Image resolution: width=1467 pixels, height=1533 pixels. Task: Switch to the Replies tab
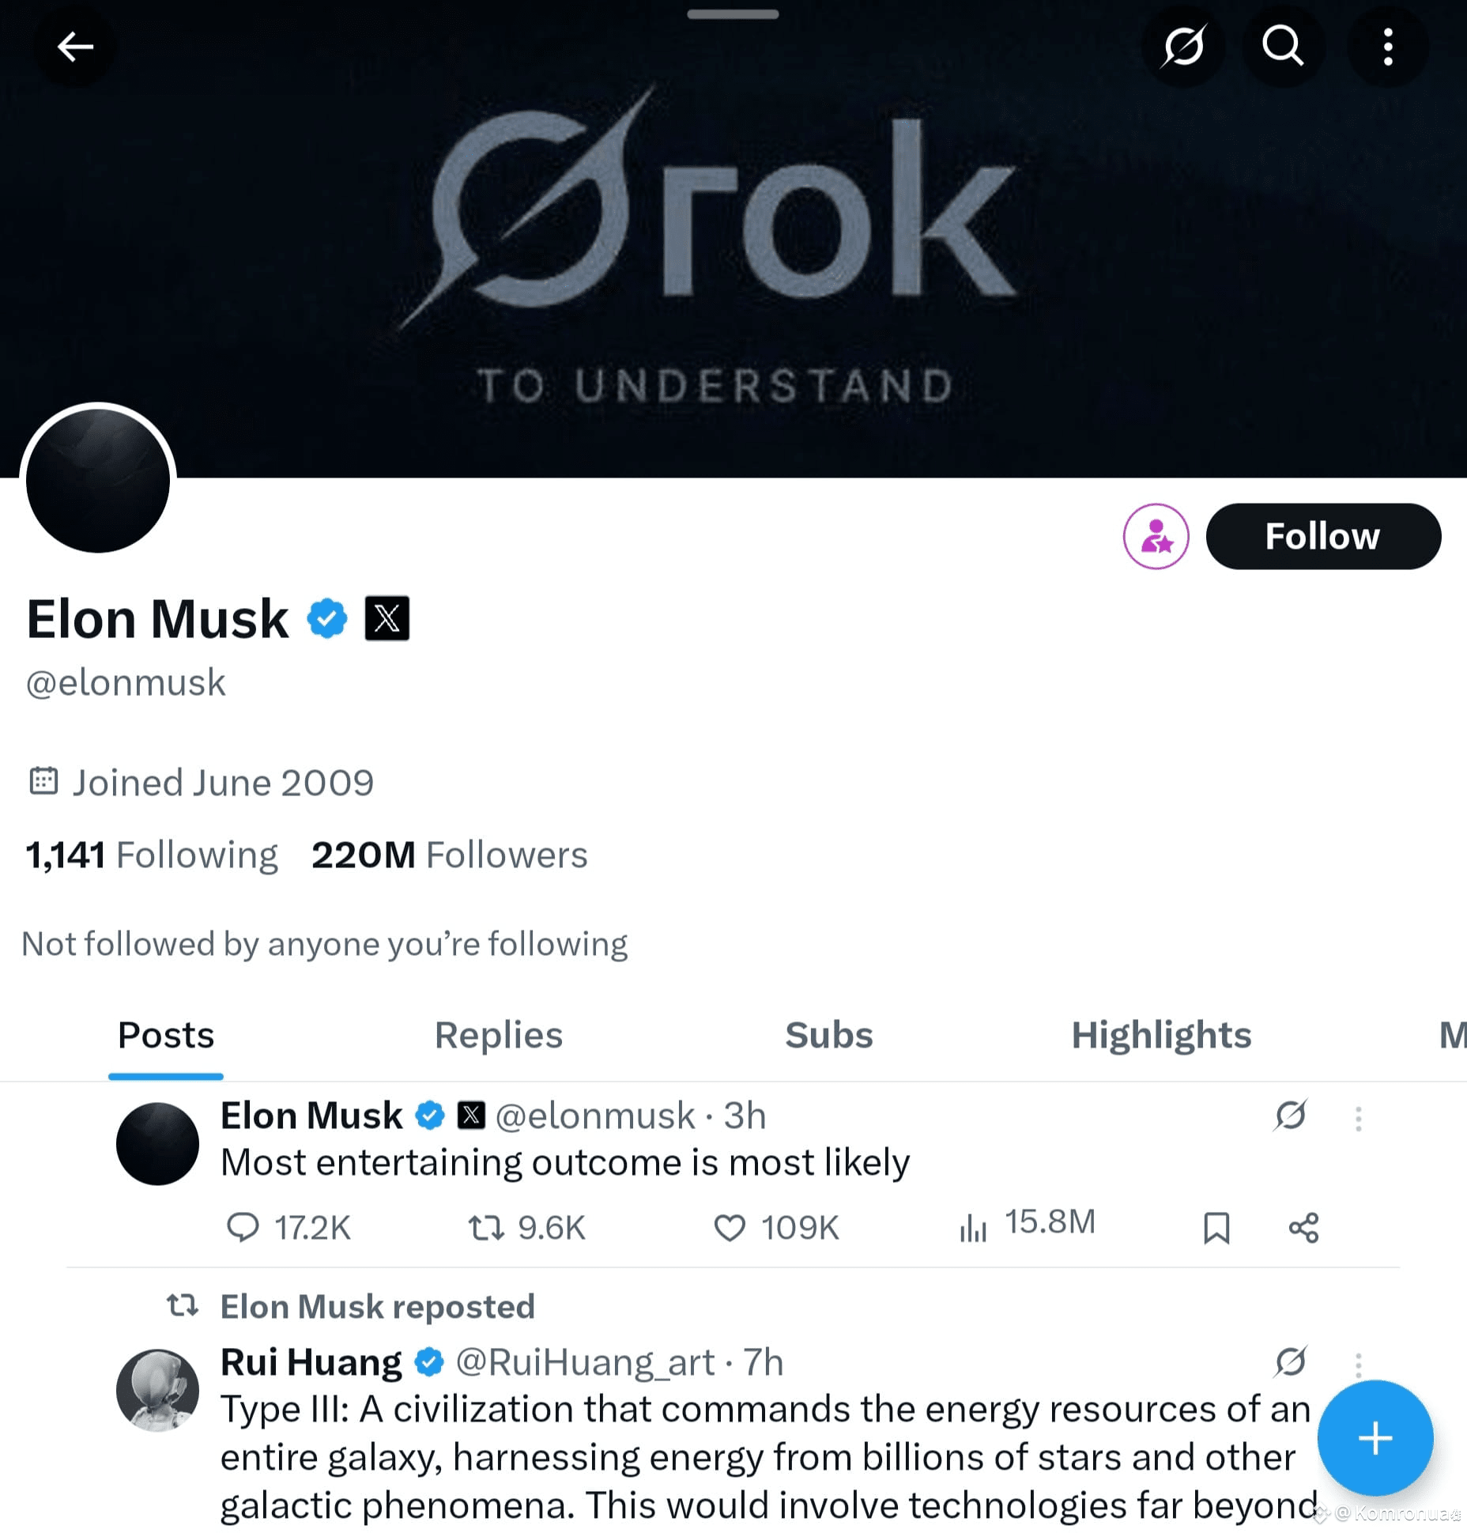tap(498, 1035)
